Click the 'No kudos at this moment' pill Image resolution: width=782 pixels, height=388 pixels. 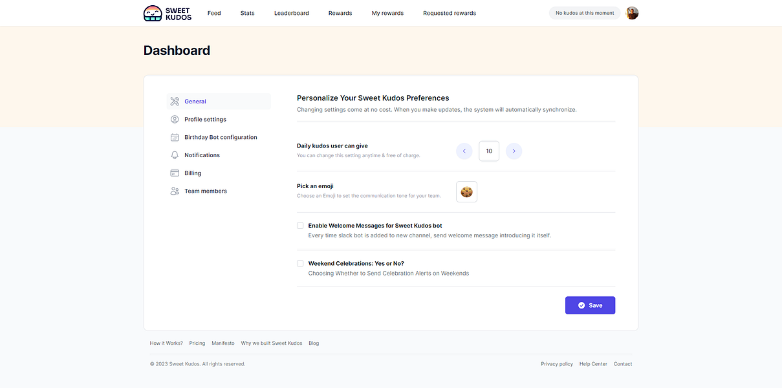584,13
